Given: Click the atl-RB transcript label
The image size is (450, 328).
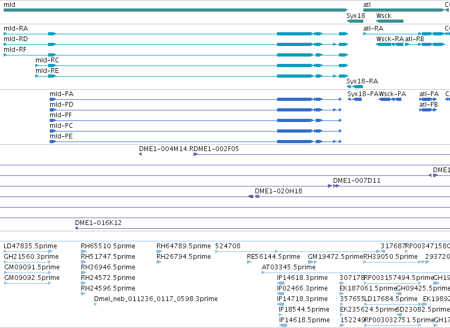Looking at the screenshot, I should tap(415, 39).
